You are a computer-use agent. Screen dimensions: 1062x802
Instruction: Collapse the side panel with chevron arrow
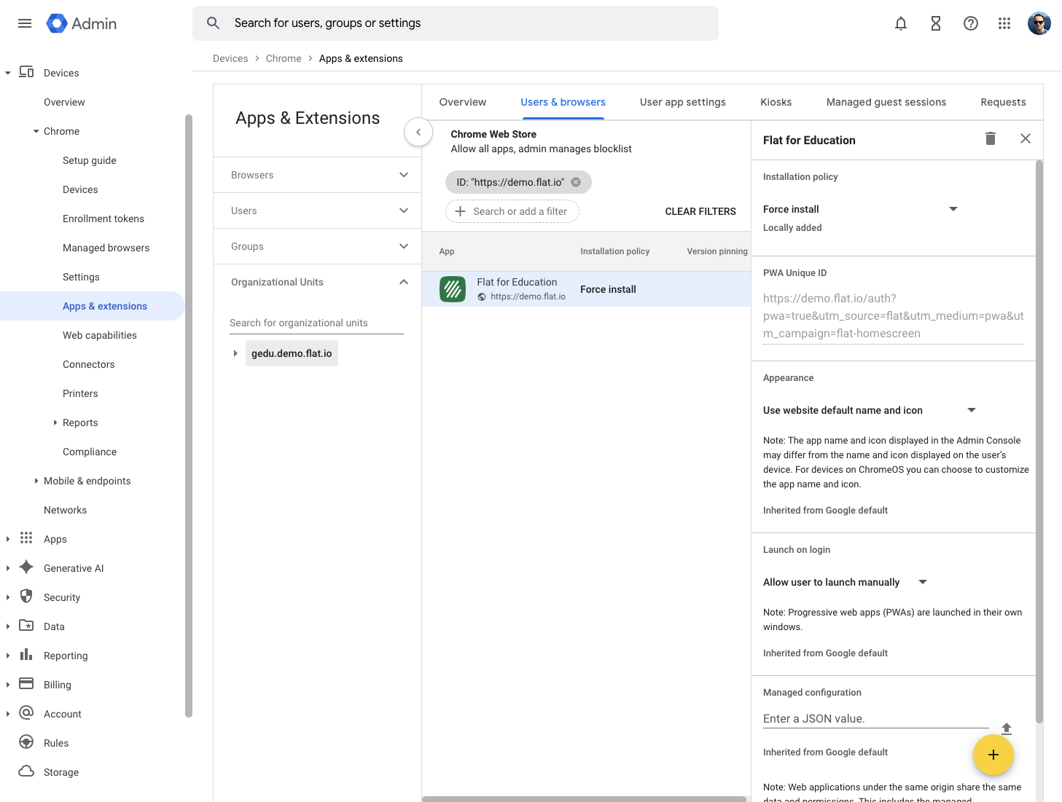pyautogui.click(x=418, y=132)
